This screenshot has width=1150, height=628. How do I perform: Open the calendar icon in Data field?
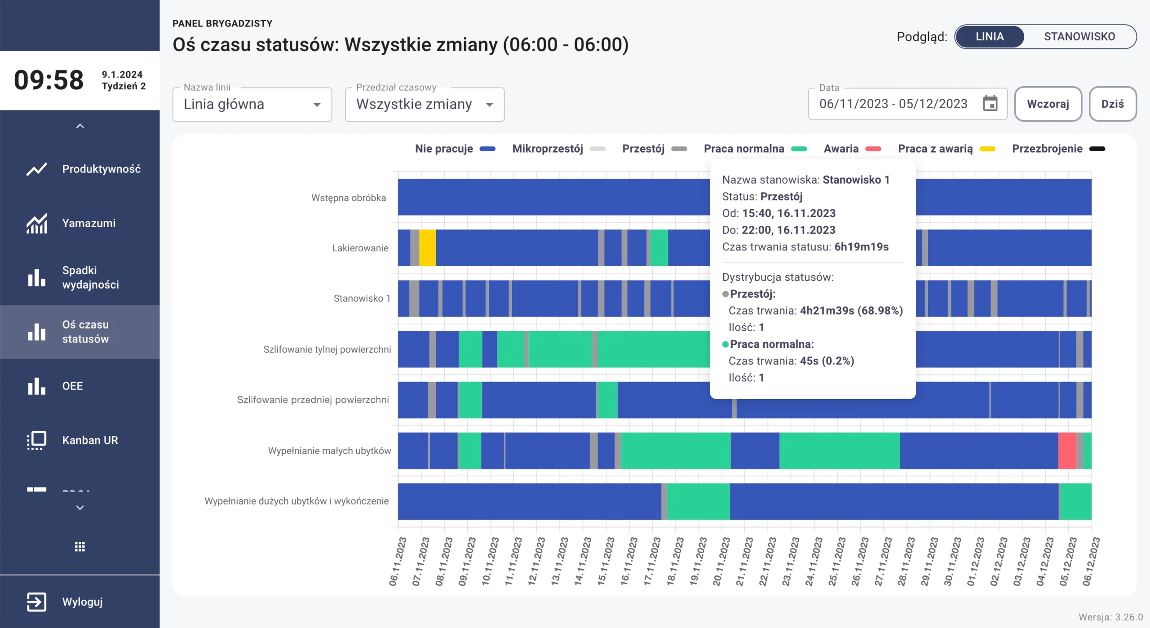tap(990, 104)
